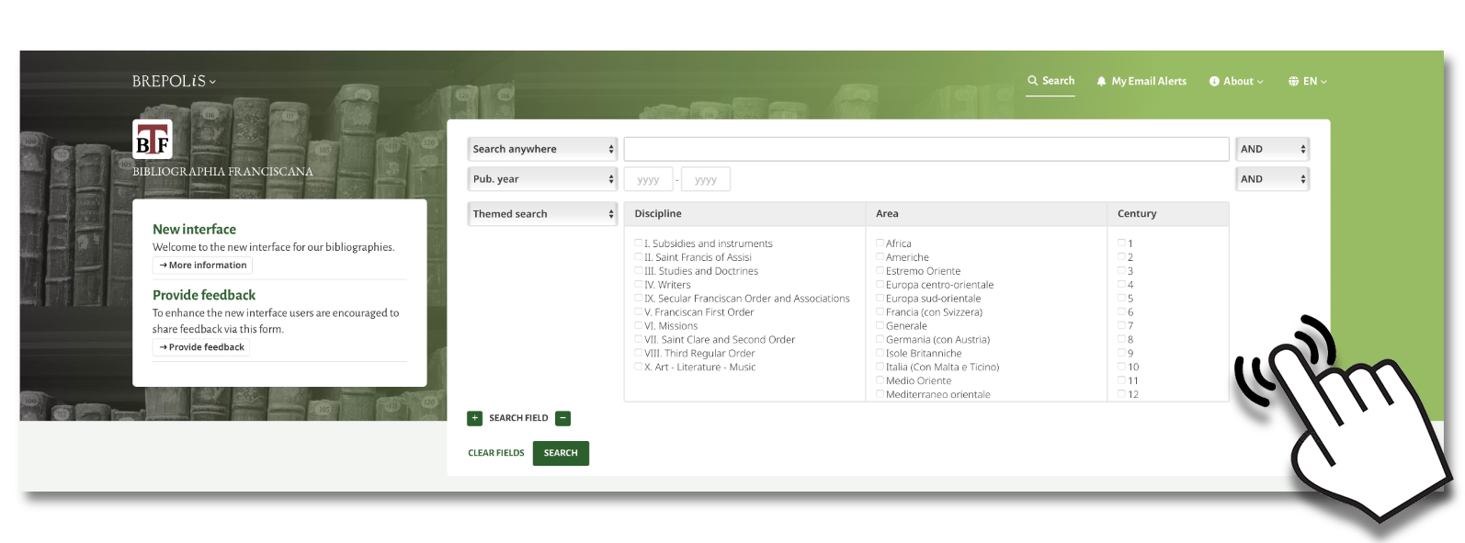The height and width of the screenshot is (543, 1465).
Task: Click the BTF Bibliographia Franciscana logo
Action: [153, 141]
